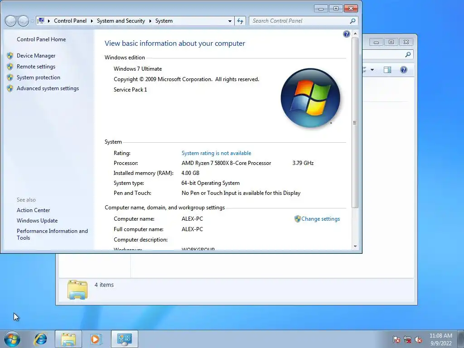
Task: Select Control Panel in the breadcrumb
Action: tap(70, 21)
